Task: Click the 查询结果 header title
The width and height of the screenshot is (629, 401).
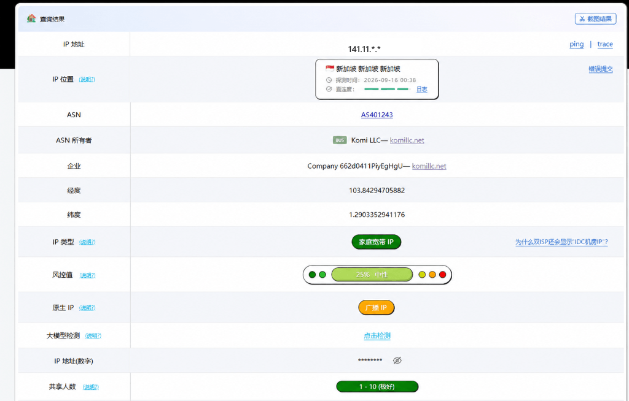Action: tap(52, 19)
